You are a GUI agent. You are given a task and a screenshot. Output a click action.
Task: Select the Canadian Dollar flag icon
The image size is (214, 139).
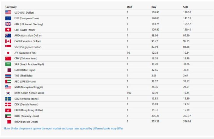click(8, 41)
